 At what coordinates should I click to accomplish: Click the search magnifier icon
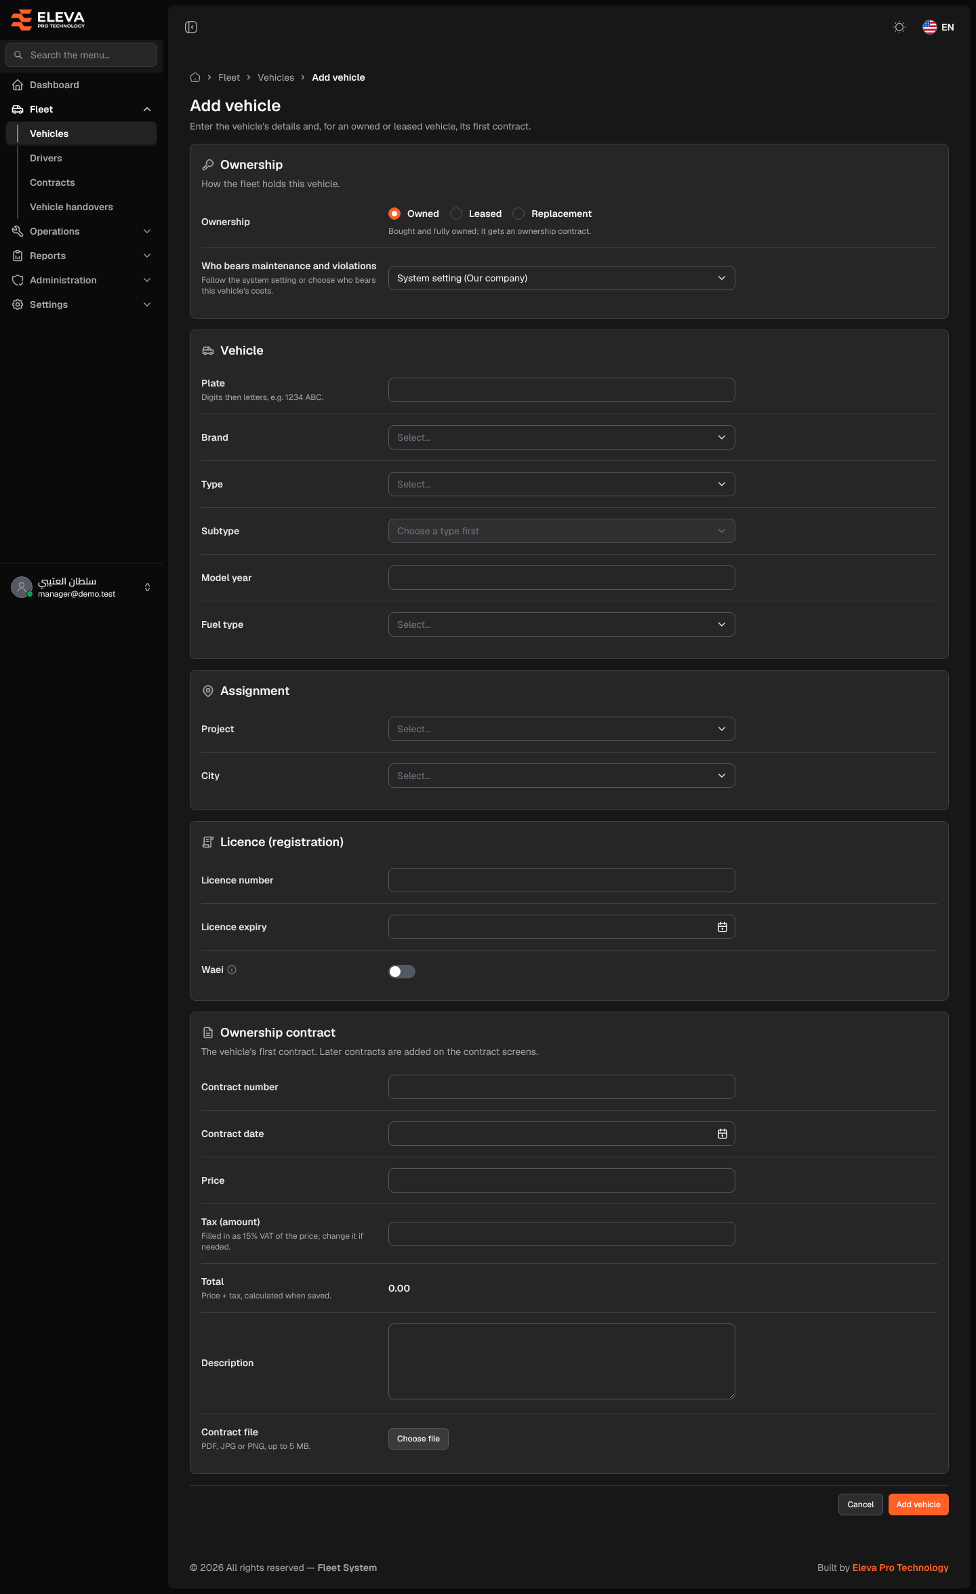coord(18,55)
